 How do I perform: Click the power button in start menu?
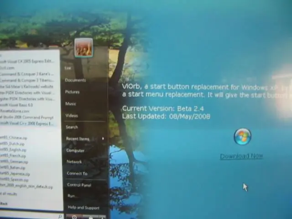pos(74,217)
